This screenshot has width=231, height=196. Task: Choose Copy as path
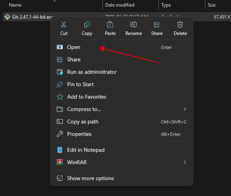tap(122, 121)
